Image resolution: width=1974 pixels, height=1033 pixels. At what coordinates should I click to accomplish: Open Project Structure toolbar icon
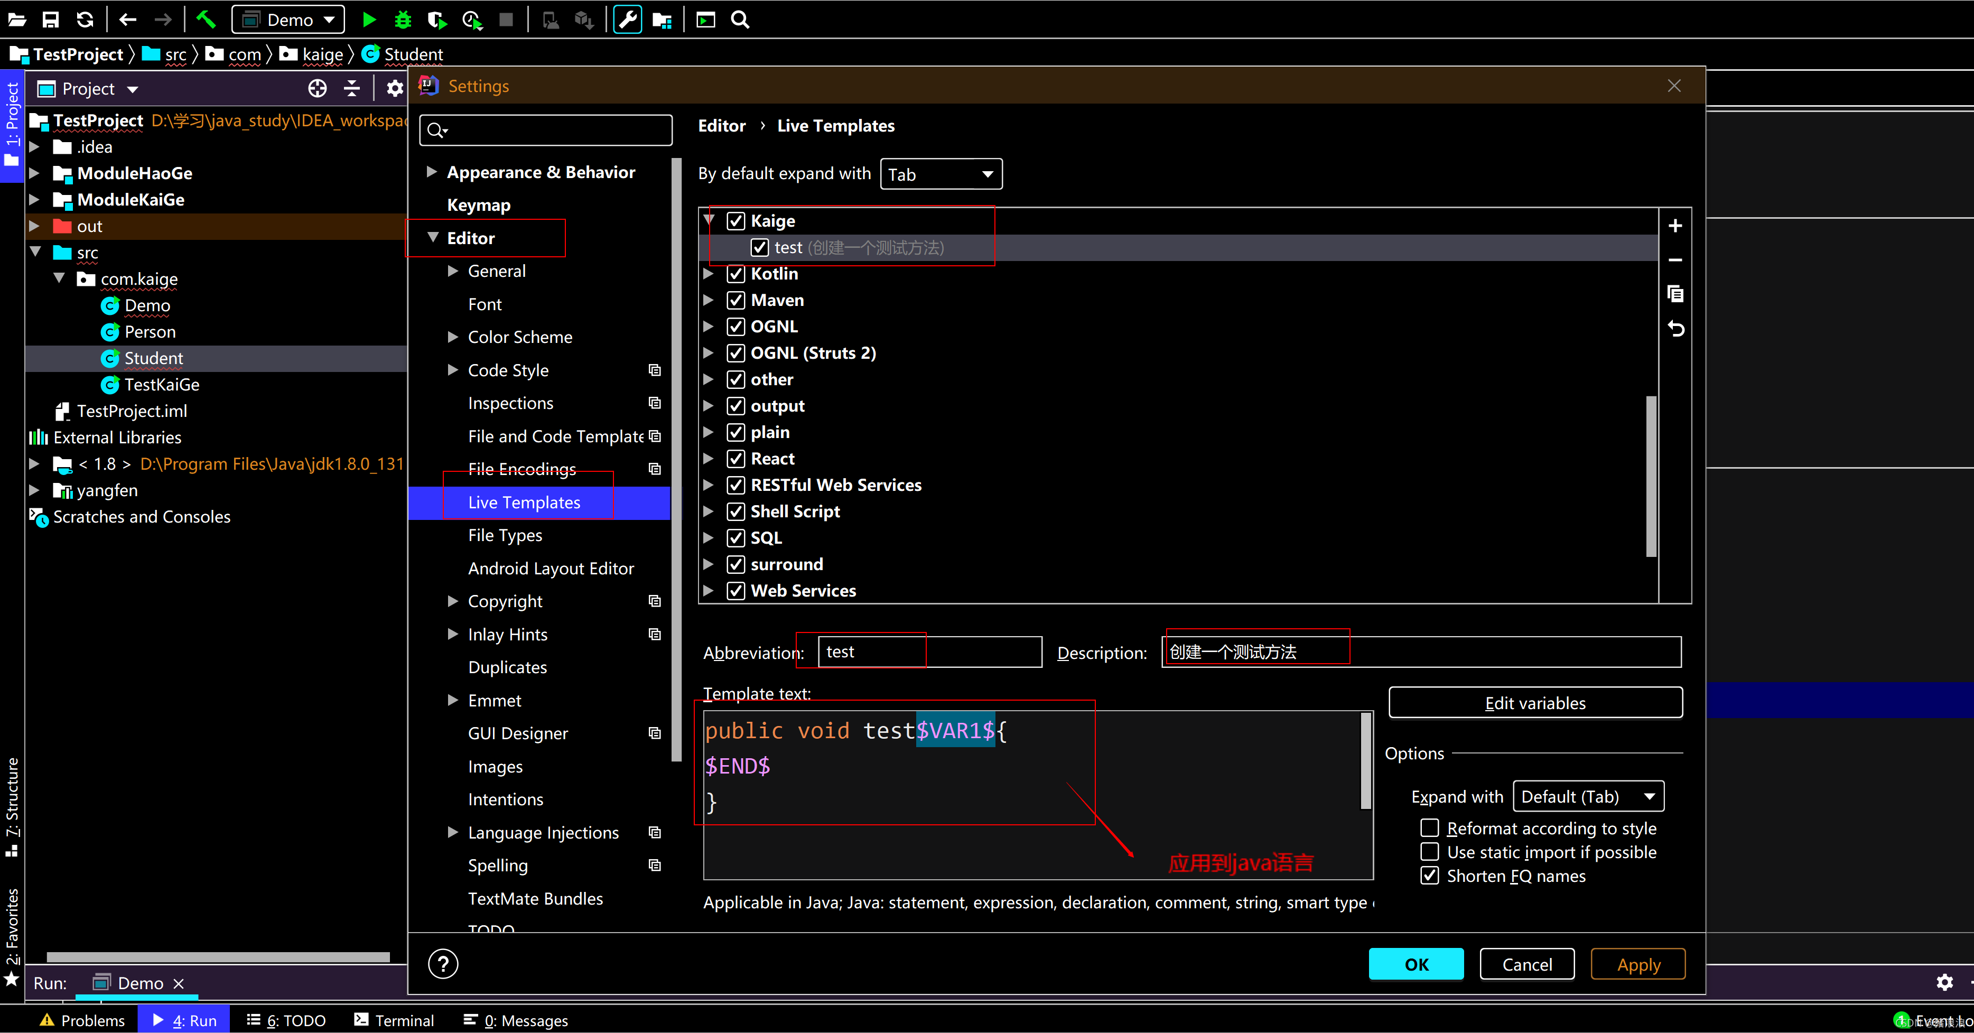662,20
